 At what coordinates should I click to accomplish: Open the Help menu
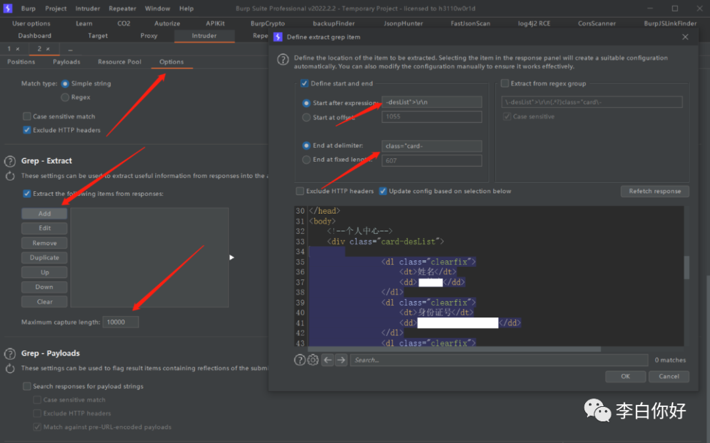pos(186,9)
